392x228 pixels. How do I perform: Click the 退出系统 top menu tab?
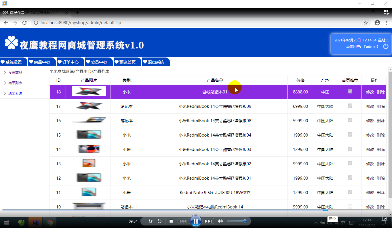point(156,62)
